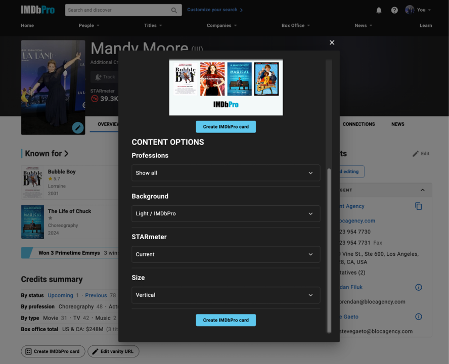Switch to the Overview tab
Image resolution: width=449 pixels, height=364 pixels.
click(x=108, y=124)
